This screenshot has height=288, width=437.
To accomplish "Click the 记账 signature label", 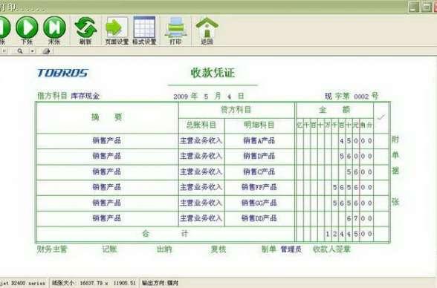I will (x=109, y=249).
